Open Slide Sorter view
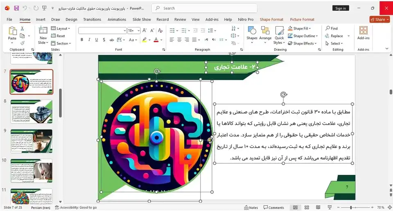 pos(307,207)
